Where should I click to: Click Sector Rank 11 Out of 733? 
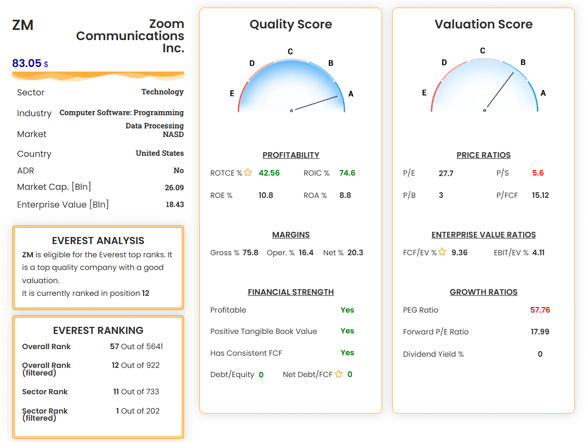pos(136,392)
